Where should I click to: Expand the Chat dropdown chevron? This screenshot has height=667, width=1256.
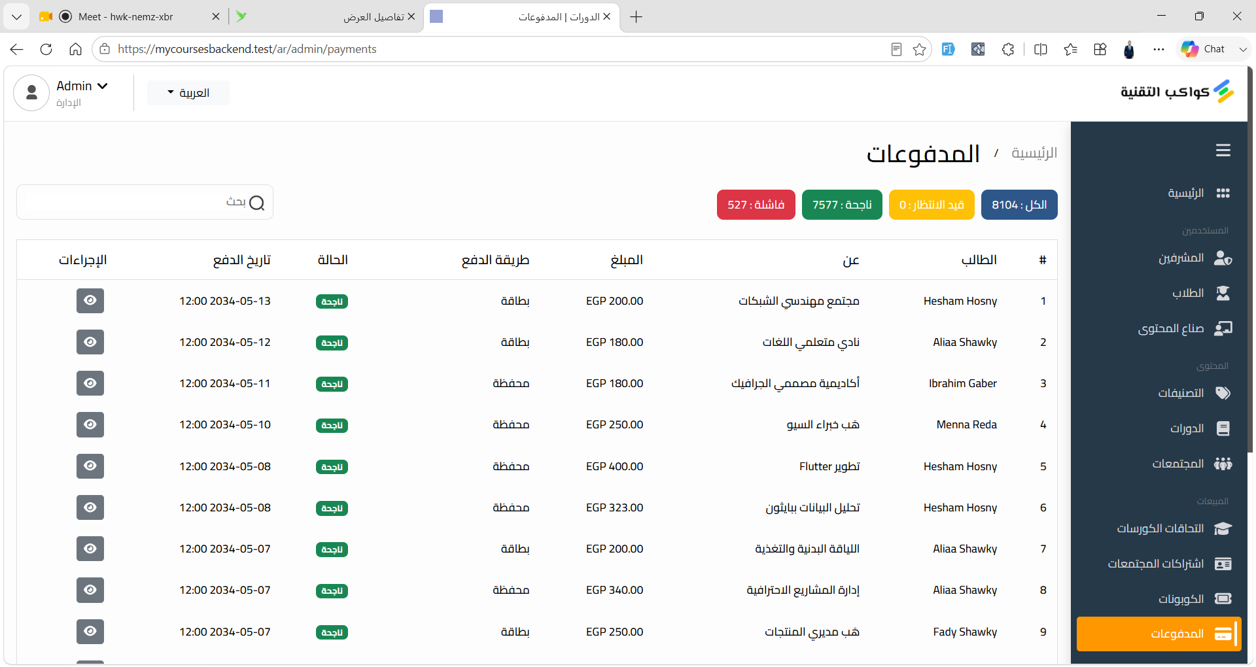pyautogui.click(x=1242, y=49)
